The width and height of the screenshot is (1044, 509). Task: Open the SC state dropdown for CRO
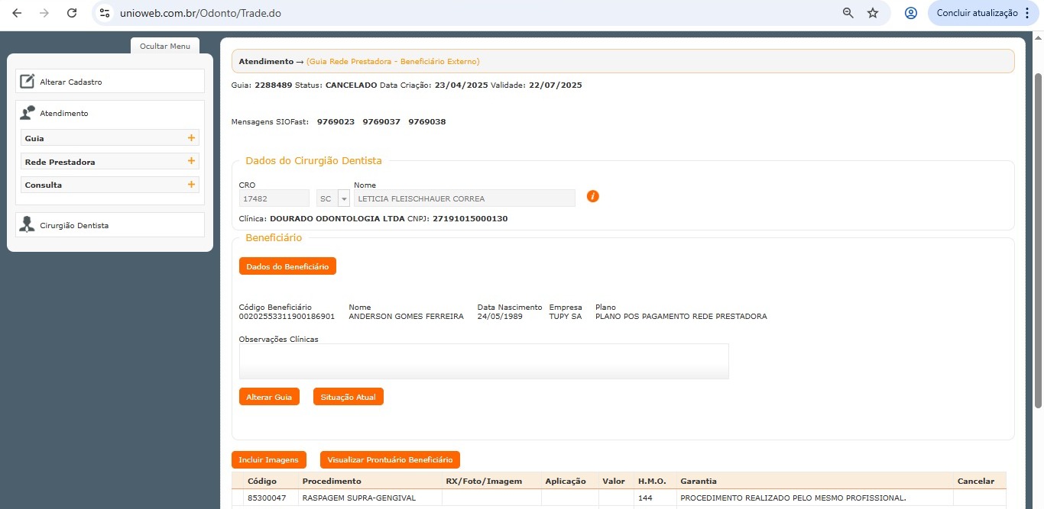pos(343,198)
